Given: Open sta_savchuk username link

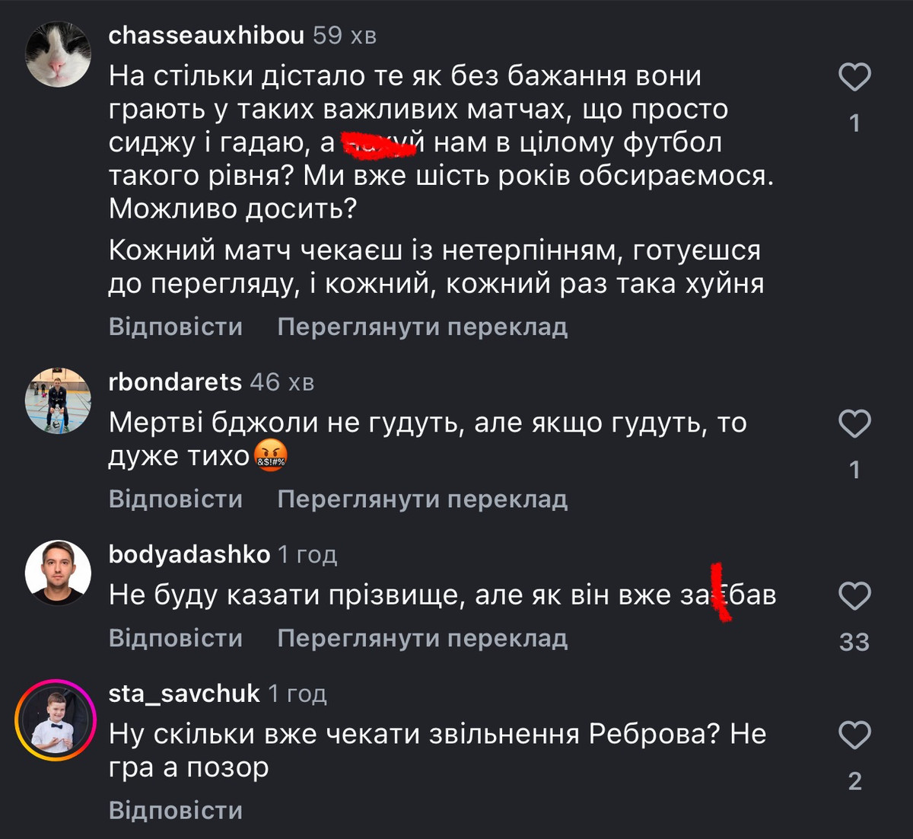Looking at the screenshot, I should [184, 694].
